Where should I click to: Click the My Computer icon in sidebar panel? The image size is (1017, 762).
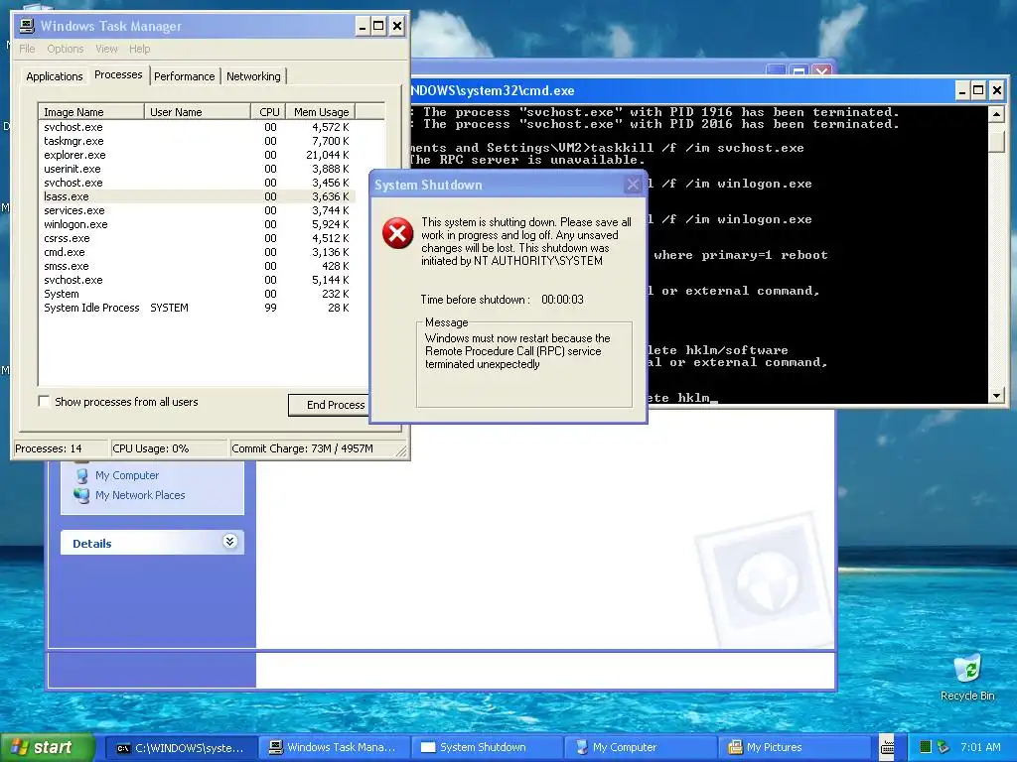click(x=81, y=475)
